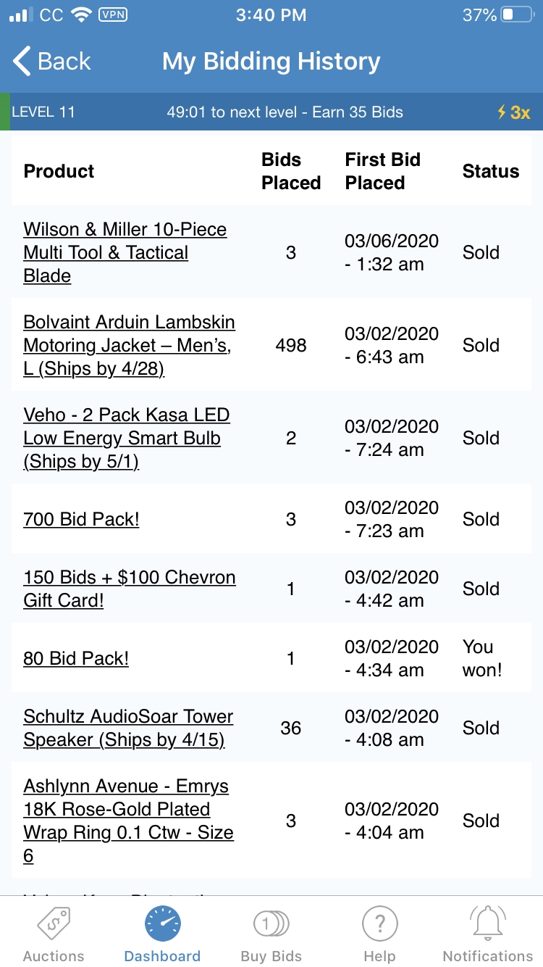Open Veho 2 Pack Kasa LED Bulb link
The width and height of the screenshot is (543, 967).
click(x=126, y=438)
